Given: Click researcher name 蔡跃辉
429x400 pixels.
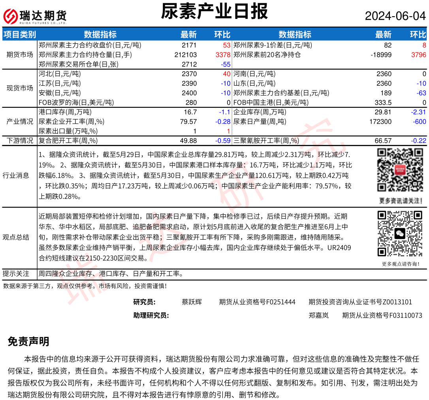Looking at the screenshot, I should click(192, 302).
